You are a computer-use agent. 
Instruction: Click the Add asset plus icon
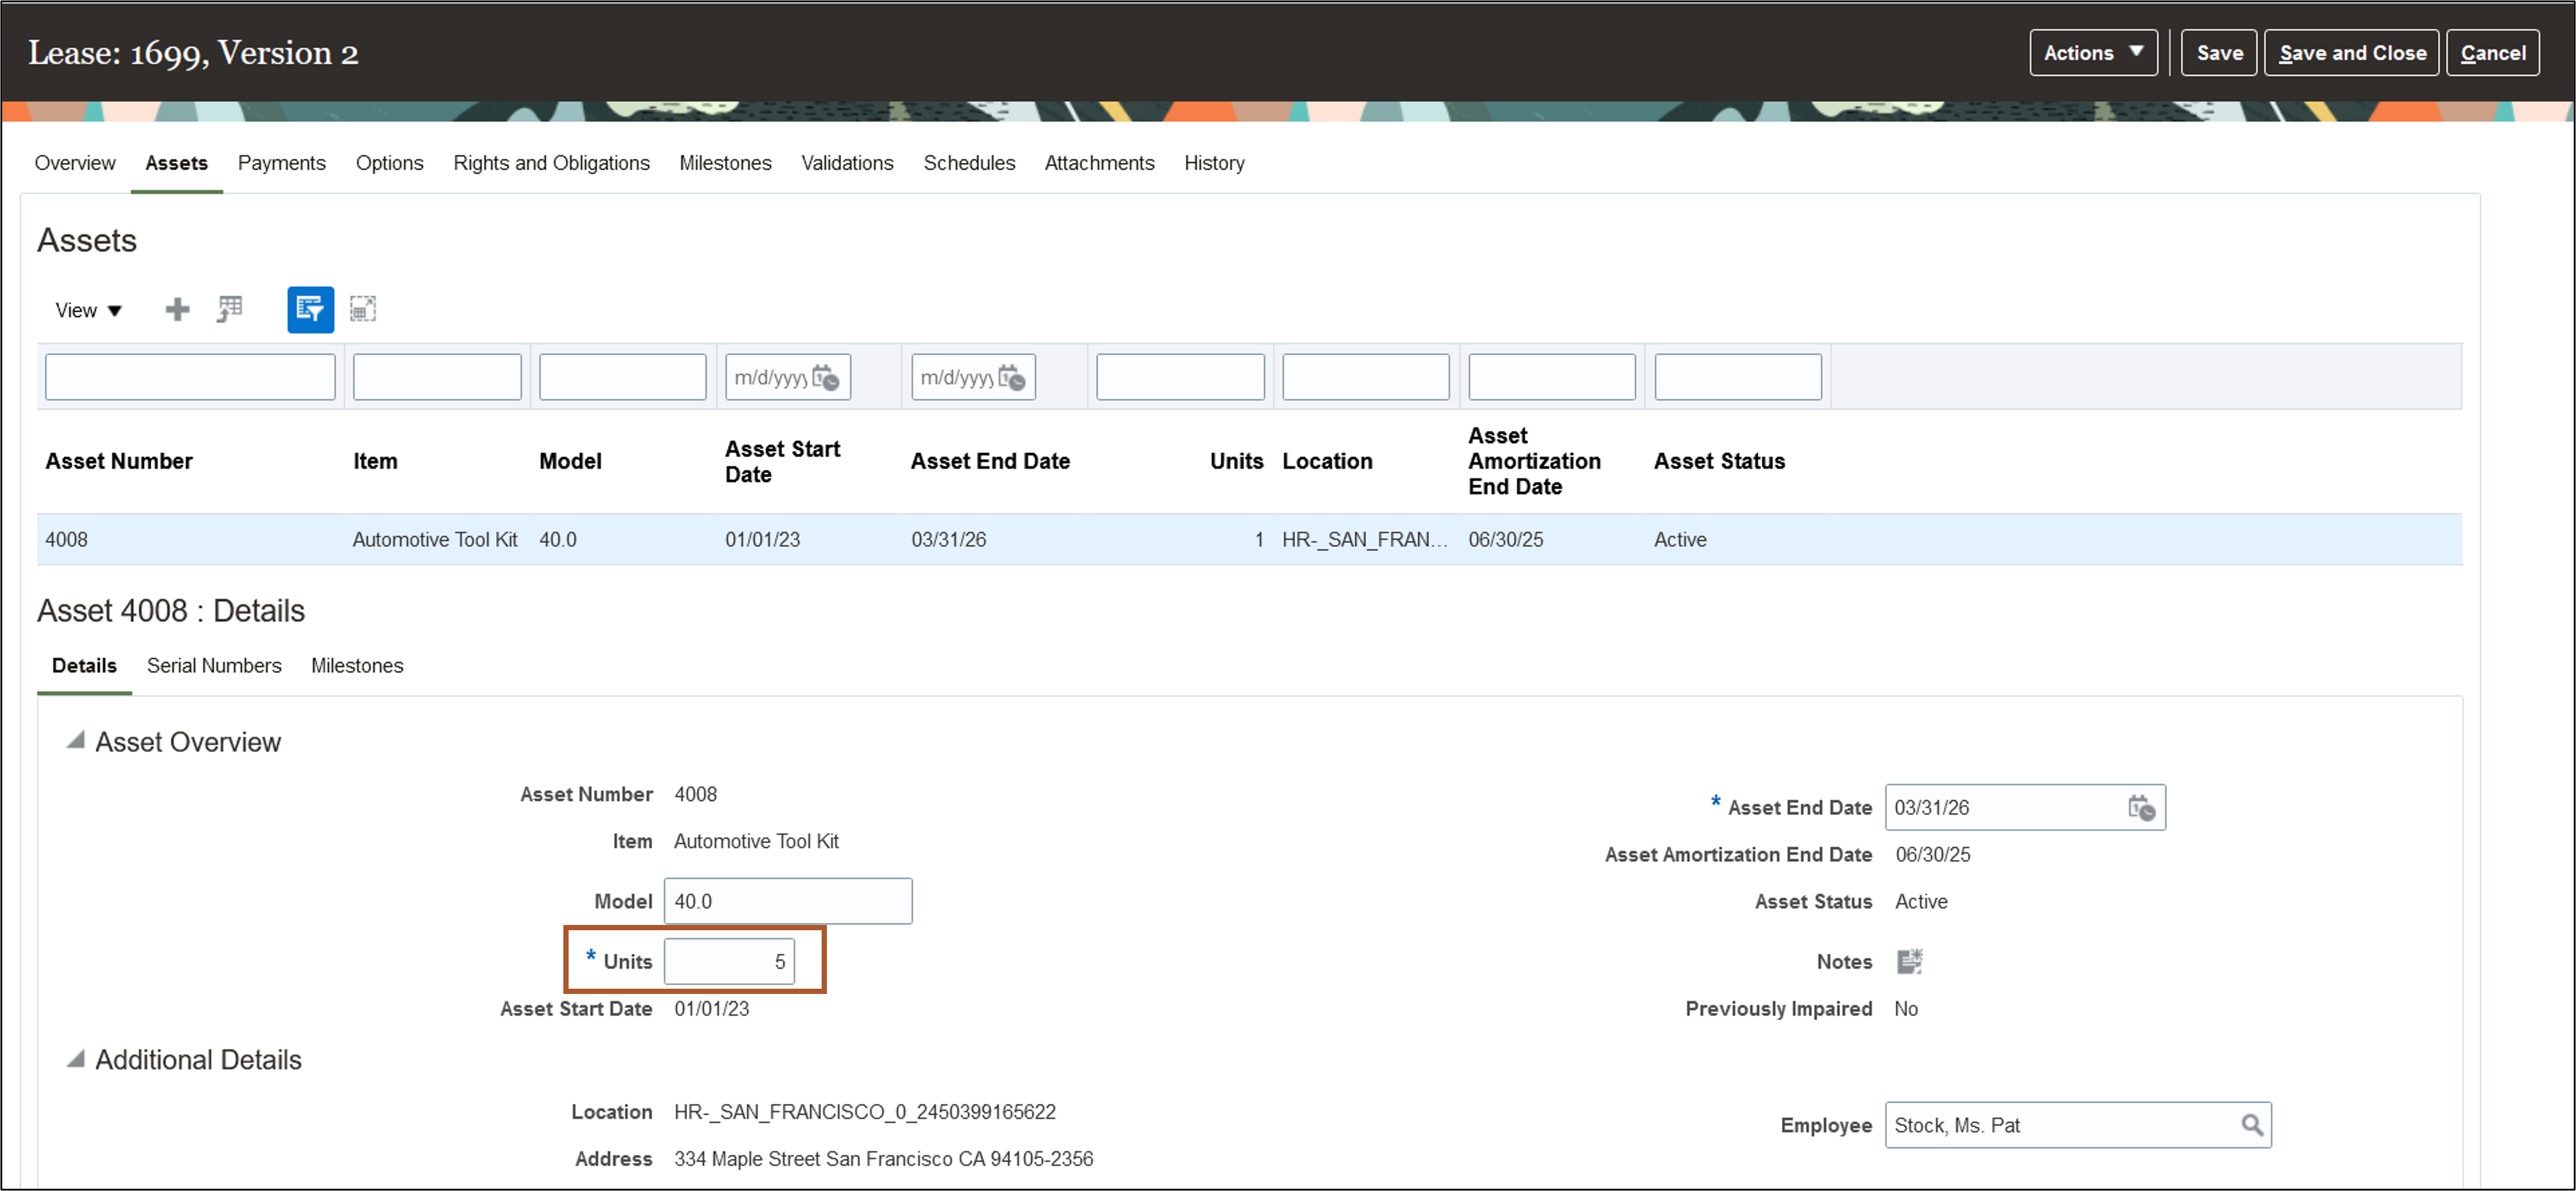click(x=177, y=309)
